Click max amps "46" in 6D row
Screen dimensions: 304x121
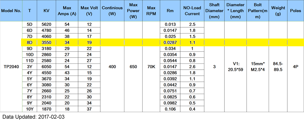click(x=67, y=30)
